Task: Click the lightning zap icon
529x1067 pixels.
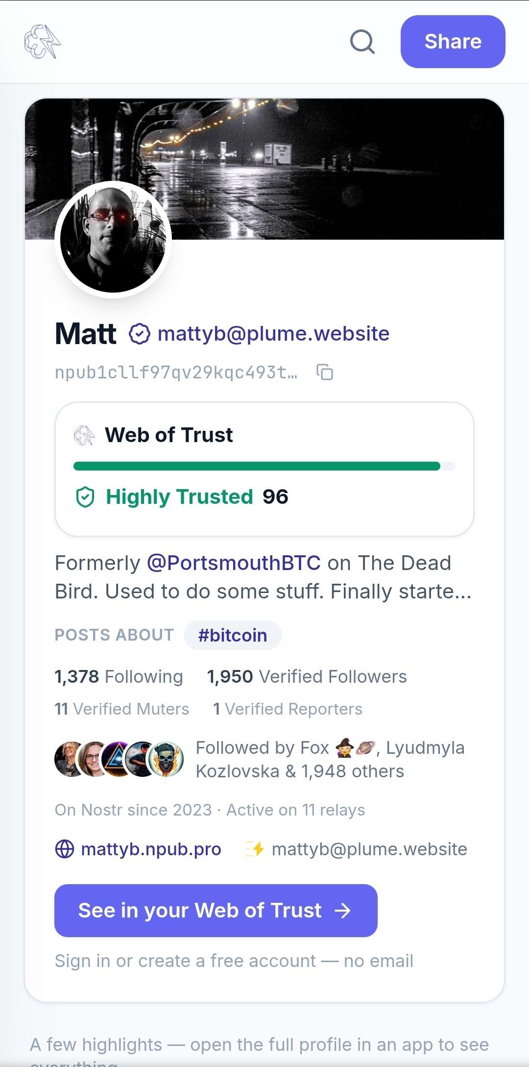Action: (255, 849)
